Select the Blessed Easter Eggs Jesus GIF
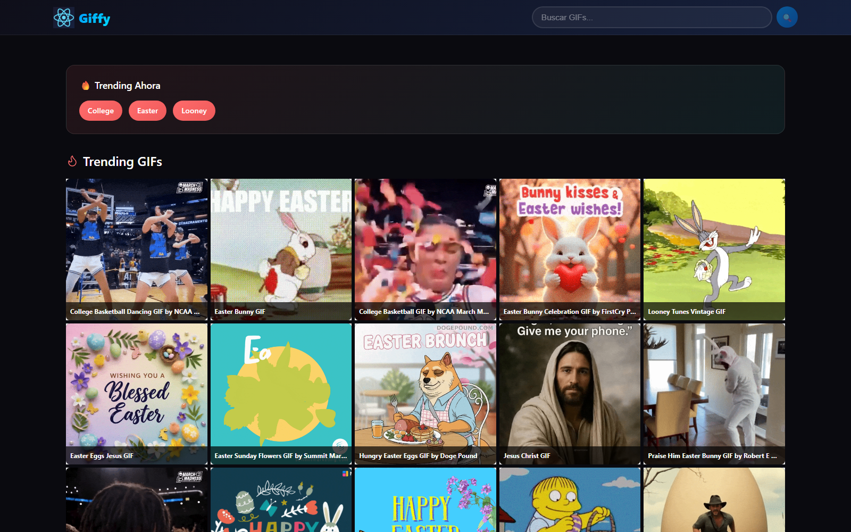The height and width of the screenshot is (532, 851). tap(137, 394)
